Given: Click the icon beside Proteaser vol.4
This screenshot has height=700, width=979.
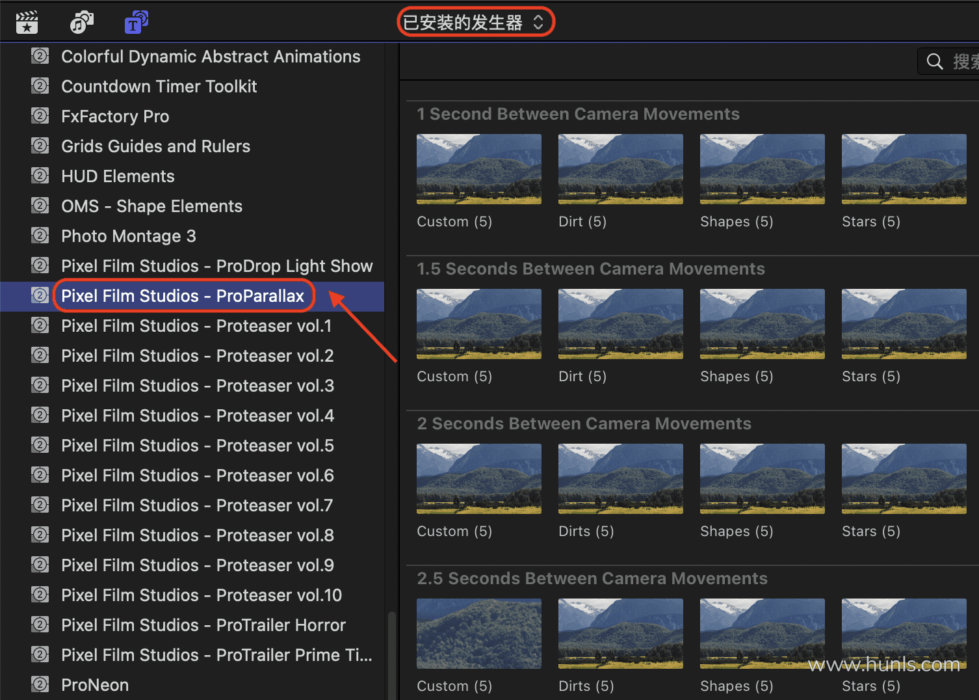Looking at the screenshot, I should point(40,415).
